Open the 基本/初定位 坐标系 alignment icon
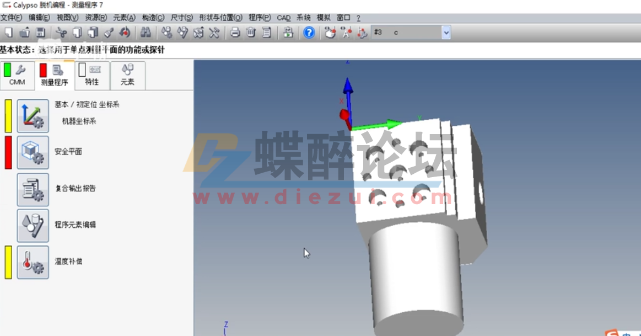The image size is (641, 336). pos(33,115)
